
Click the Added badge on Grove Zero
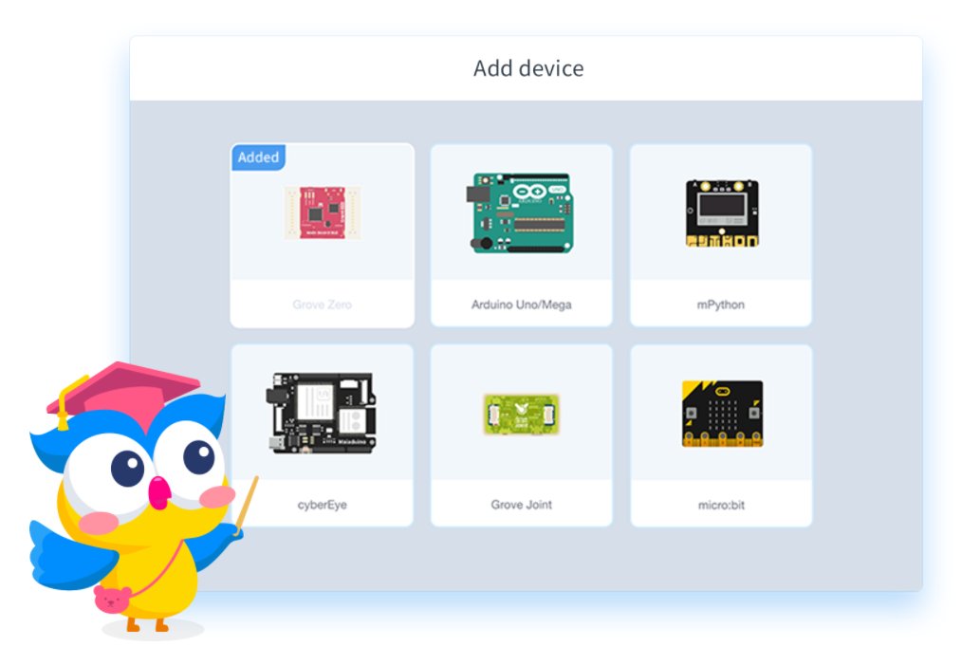coord(258,157)
